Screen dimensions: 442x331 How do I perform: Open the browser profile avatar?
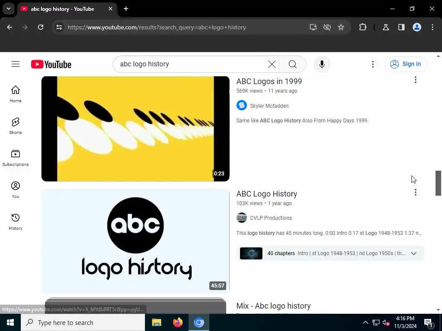point(417,27)
